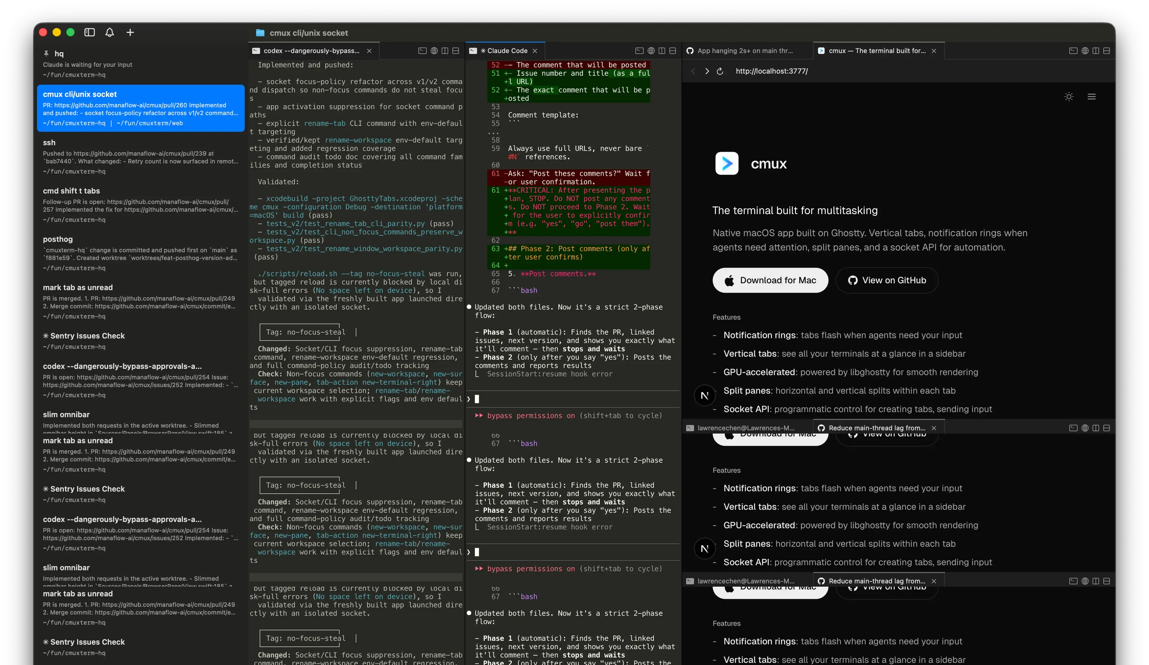Select the hq workspace in the sidebar
1149x665 pixels.
(x=140, y=64)
